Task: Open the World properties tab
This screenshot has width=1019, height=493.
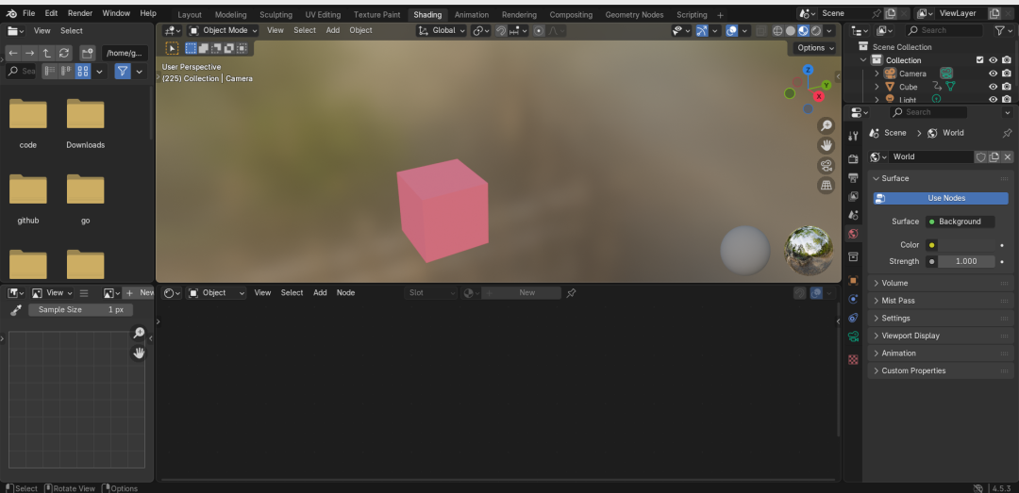Action: (853, 234)
